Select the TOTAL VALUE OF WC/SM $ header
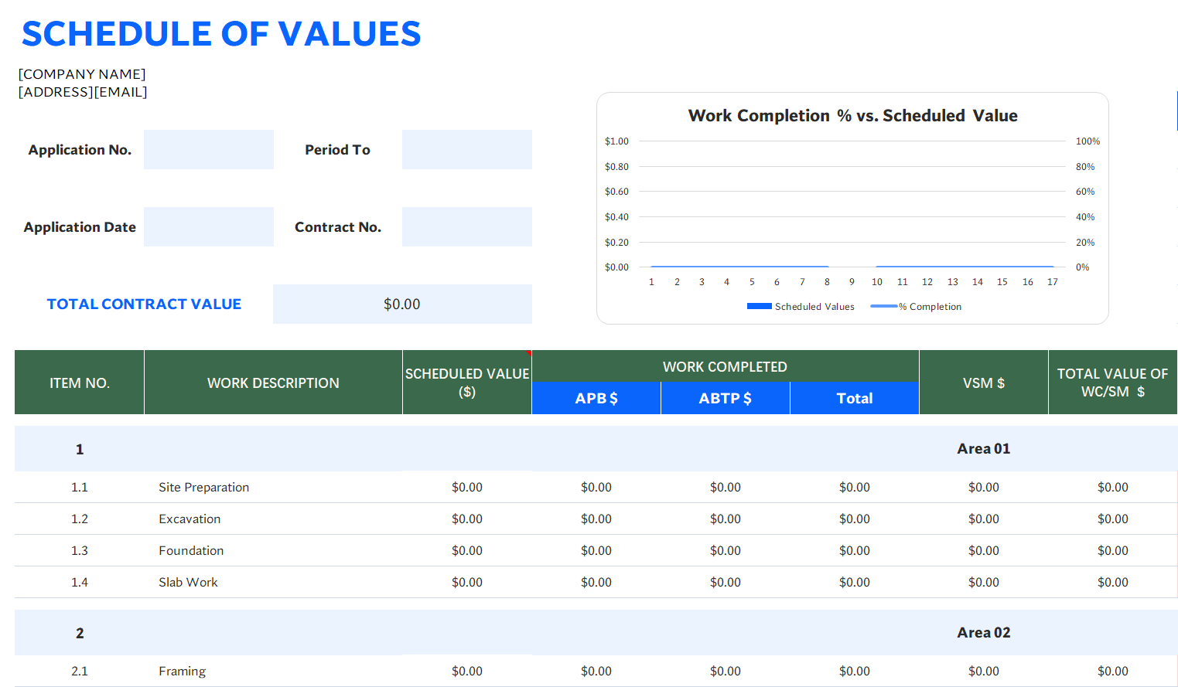The image size is (1178, 687). click(x=1113, y=383)
